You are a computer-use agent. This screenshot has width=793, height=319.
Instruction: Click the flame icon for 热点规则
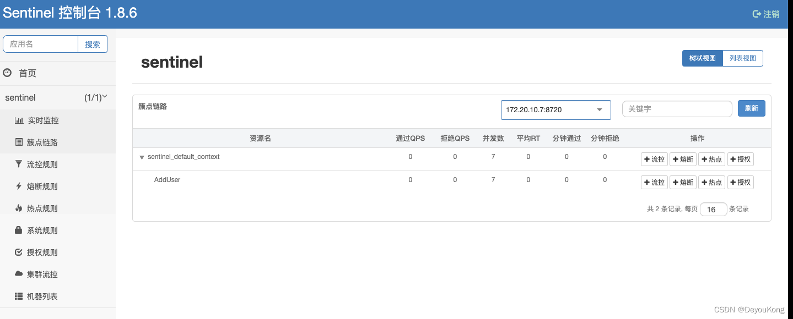pyautogui.click(x=19, y=208)
